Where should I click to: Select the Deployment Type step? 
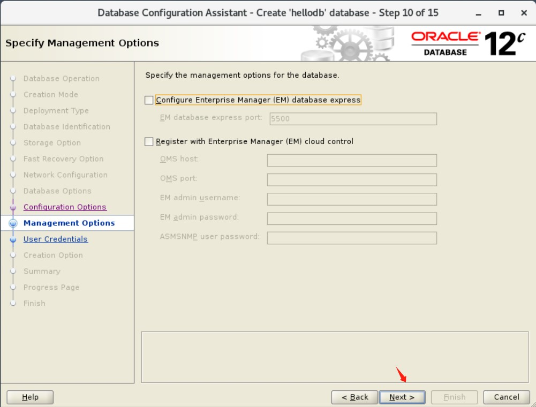coord(56,110)
